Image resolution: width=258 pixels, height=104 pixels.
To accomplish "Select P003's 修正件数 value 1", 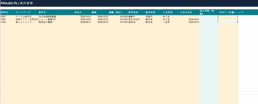I will click(209, 22).
